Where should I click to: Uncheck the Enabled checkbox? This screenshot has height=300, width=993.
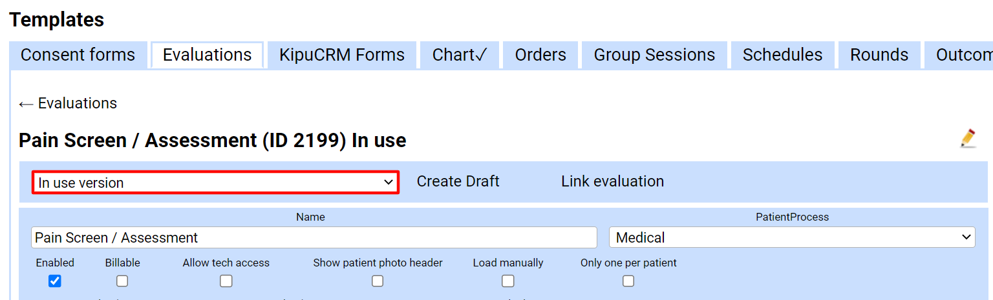point(55,281)
